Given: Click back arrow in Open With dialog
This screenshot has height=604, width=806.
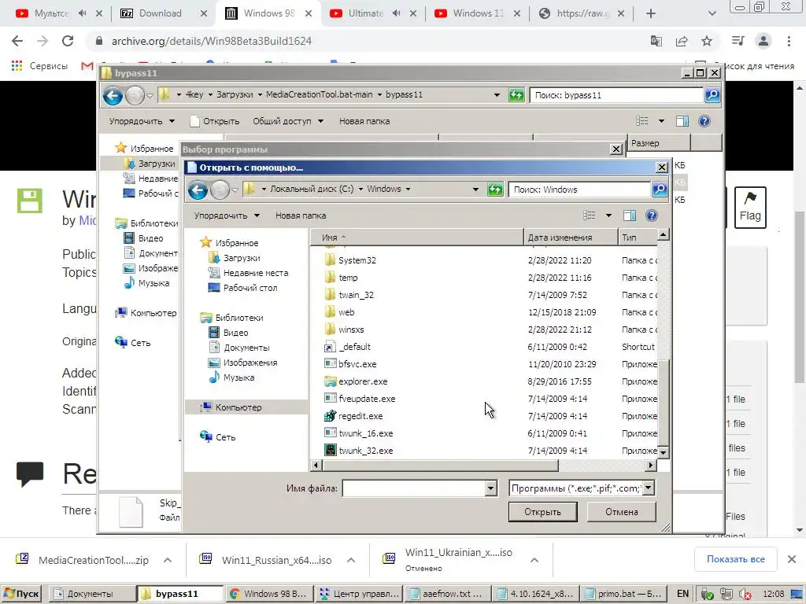Looking at the screenshot, I should [198, 190].
